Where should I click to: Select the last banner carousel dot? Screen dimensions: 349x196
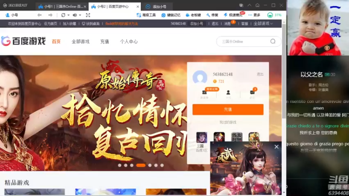(162, 166)
